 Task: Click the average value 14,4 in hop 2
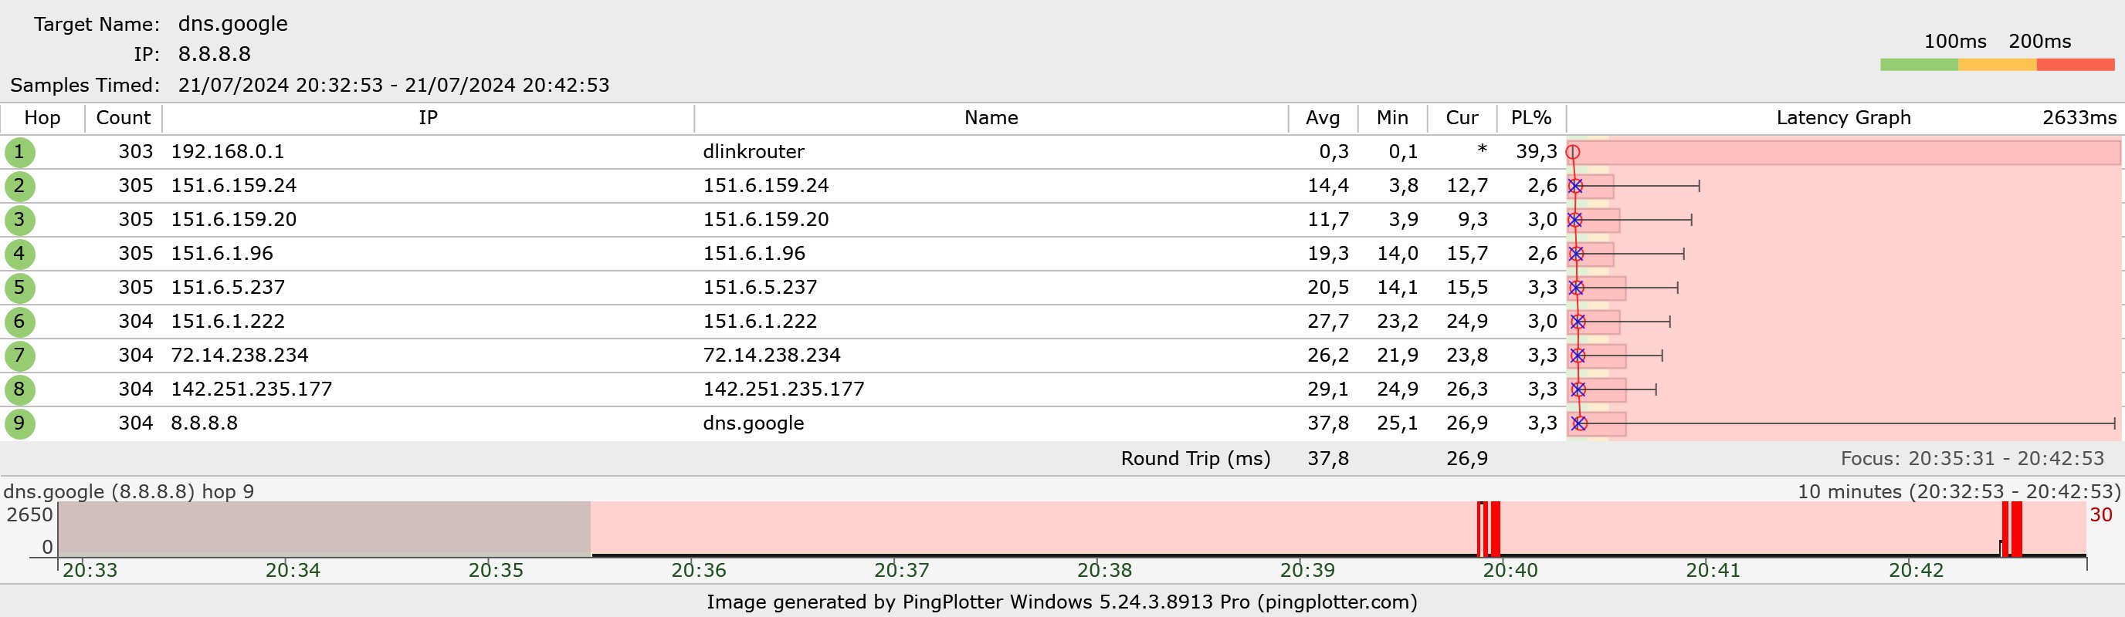point(1328,185)
